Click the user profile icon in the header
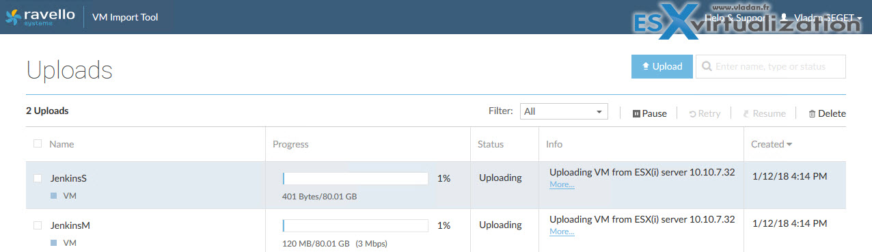Image resolution: width=872 pixels, height=252 pixels. [784, 18]
